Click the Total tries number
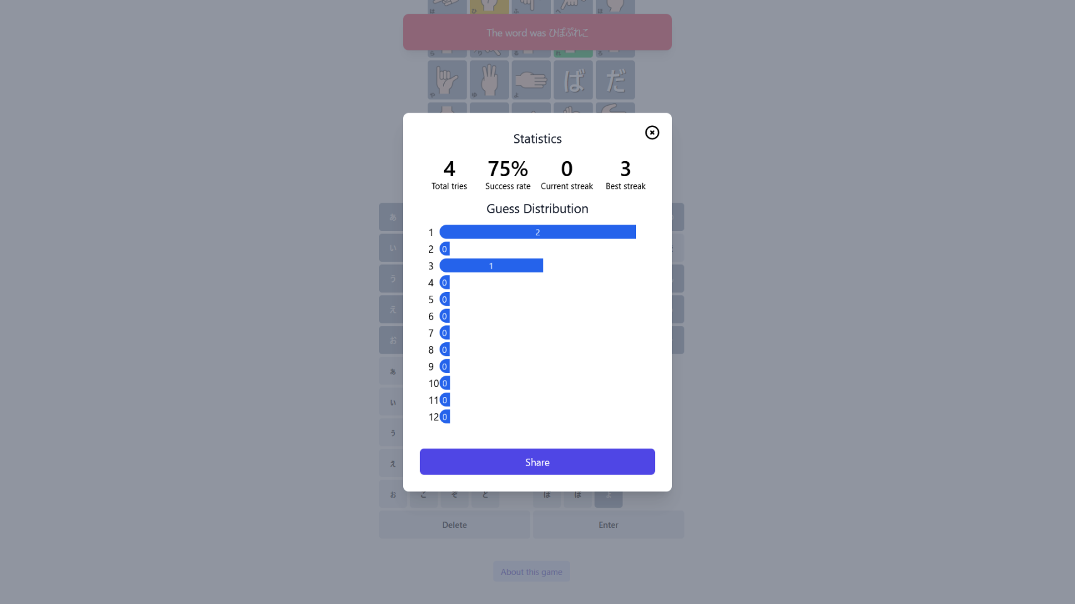This screenshot has width=1075, height=604. coord(449,169)
